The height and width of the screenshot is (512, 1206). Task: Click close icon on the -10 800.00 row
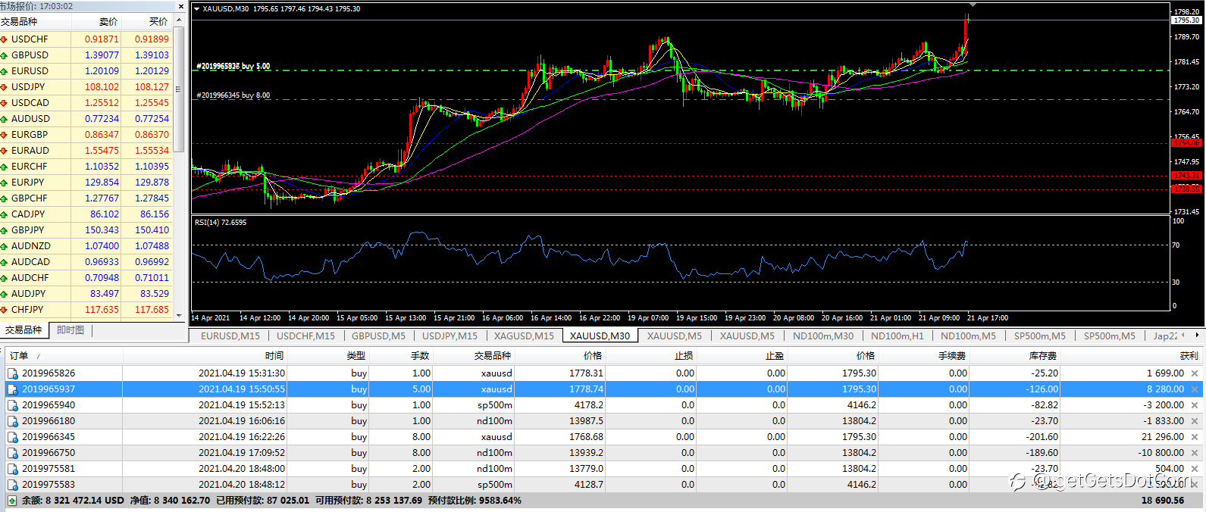[x=1195, y=453]
